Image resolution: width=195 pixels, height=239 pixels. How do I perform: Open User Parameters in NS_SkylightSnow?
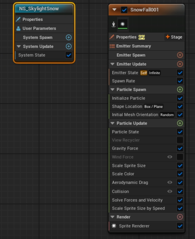[39, 29]
